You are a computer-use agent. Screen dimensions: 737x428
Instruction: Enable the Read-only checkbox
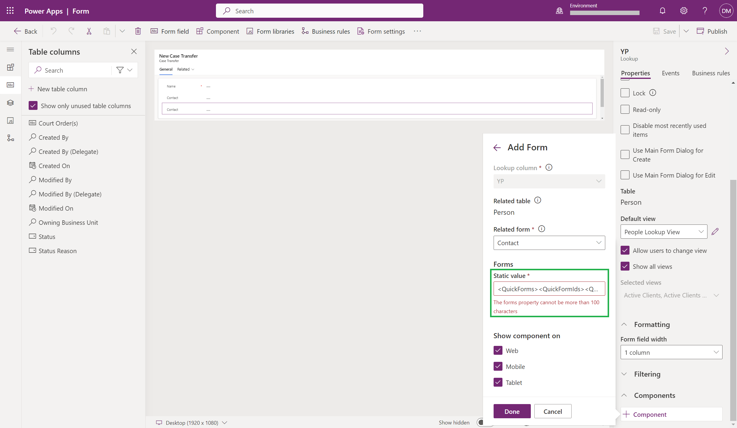tap(625, 110)
